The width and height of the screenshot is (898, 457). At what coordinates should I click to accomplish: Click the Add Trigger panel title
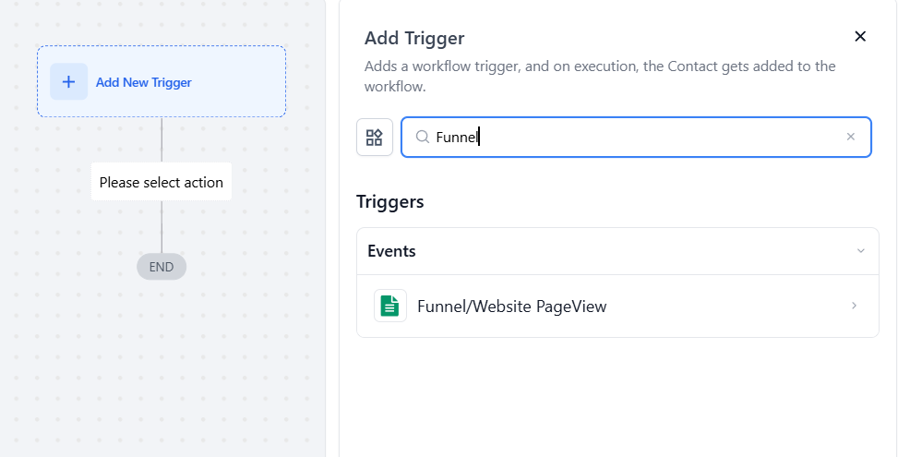click(x=414, y=38)
